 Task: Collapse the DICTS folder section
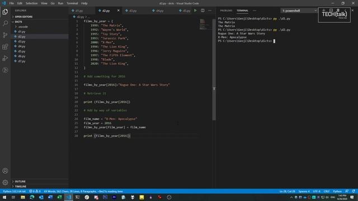click(40, 22)
